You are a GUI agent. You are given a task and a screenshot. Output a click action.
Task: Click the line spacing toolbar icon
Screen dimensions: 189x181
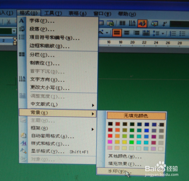point(156,33)
